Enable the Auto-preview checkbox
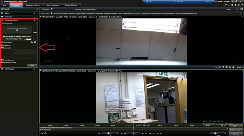The height and width of the screenshot is (136, 244). (2, 24)
